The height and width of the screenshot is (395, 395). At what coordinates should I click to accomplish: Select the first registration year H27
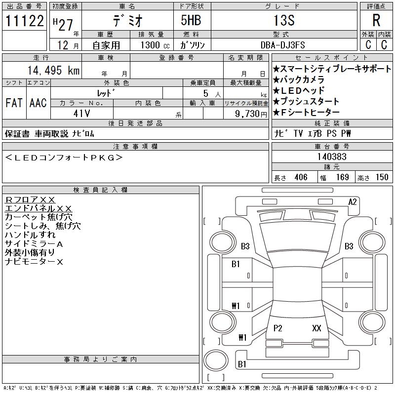click(x=63, y=24)
